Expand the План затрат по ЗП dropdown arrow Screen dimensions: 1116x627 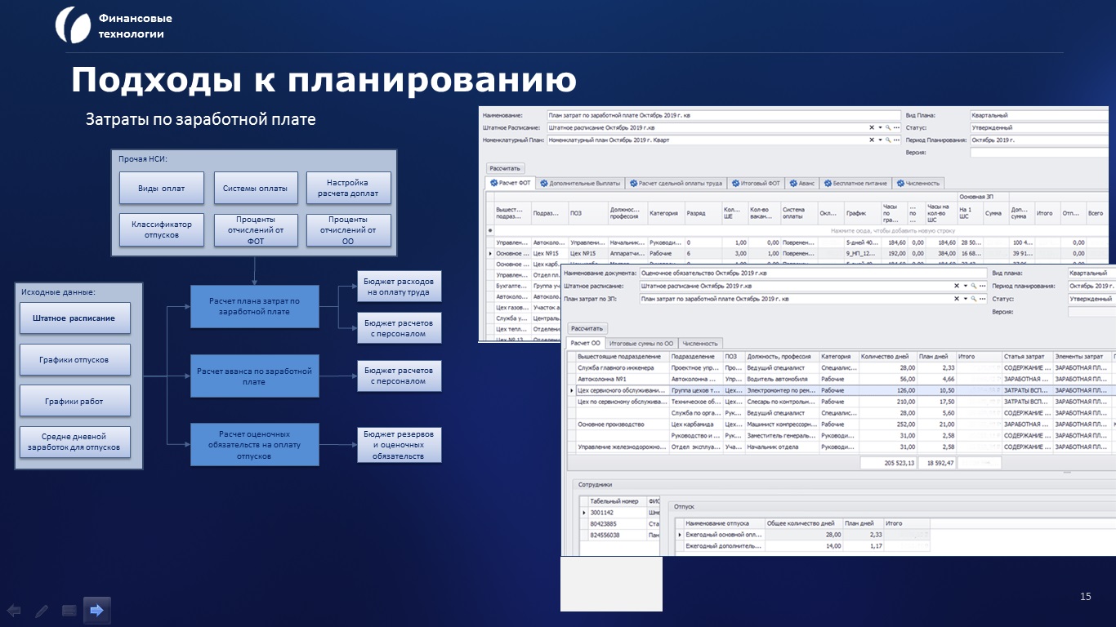[966, 300]
